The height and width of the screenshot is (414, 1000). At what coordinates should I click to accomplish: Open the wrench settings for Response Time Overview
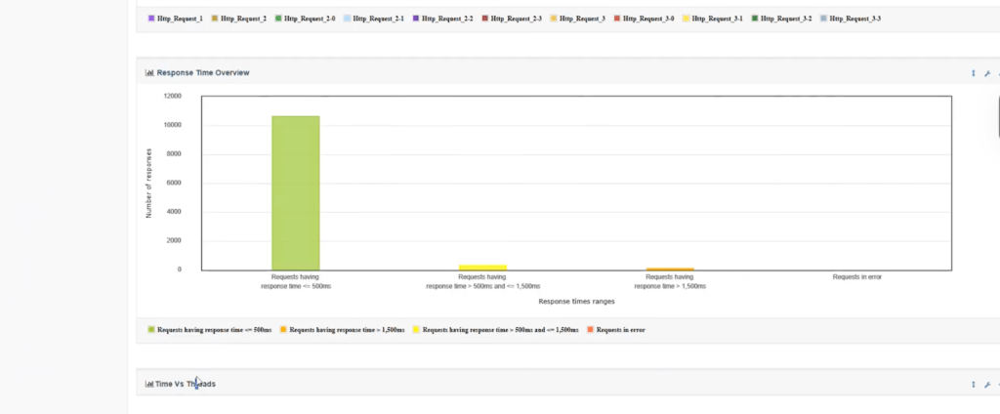pos(987,73)
